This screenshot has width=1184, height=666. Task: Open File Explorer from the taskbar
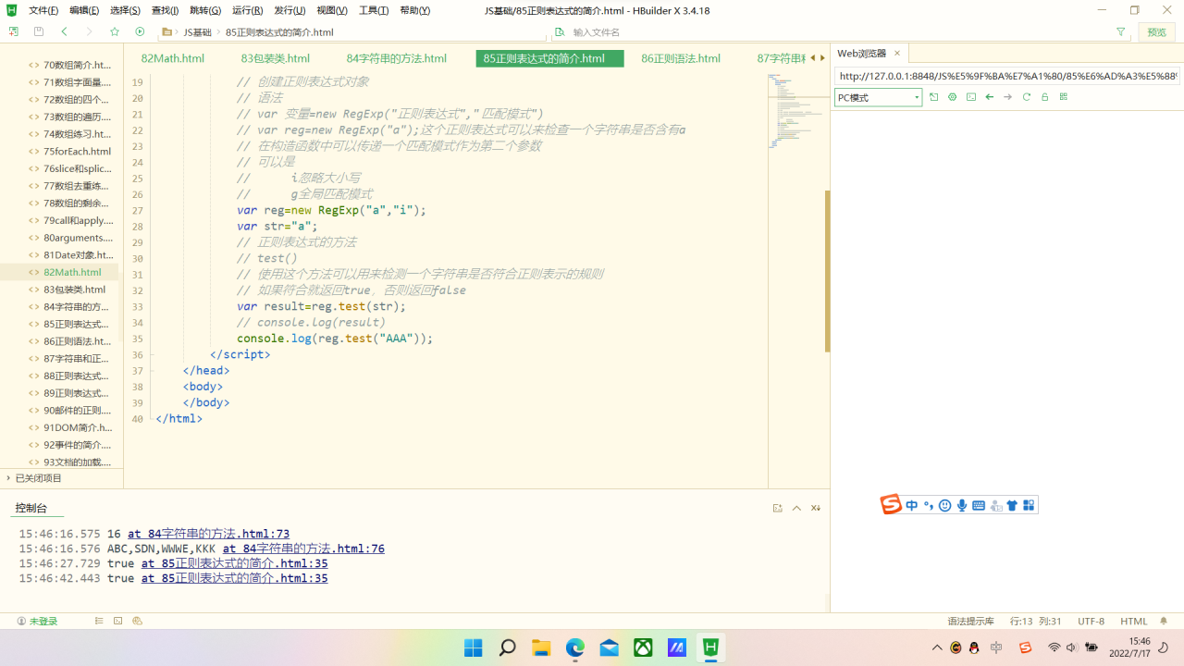[x=541, y=647]
